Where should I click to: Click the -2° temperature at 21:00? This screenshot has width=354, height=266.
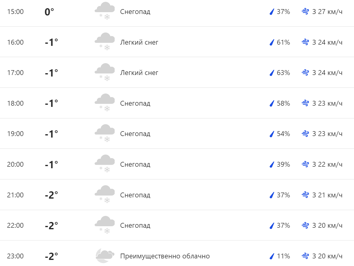[x=51, y=195]
